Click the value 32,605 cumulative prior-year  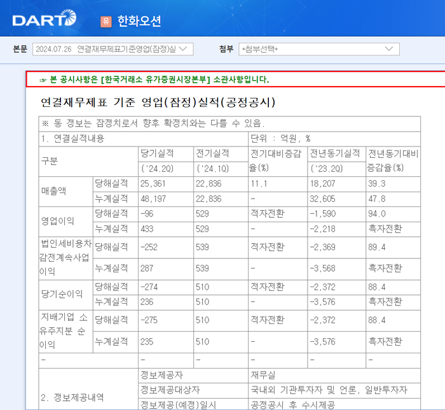click(322, 199)
